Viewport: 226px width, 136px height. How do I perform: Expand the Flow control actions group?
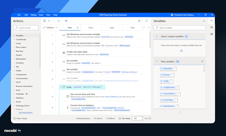coord(14,47)
